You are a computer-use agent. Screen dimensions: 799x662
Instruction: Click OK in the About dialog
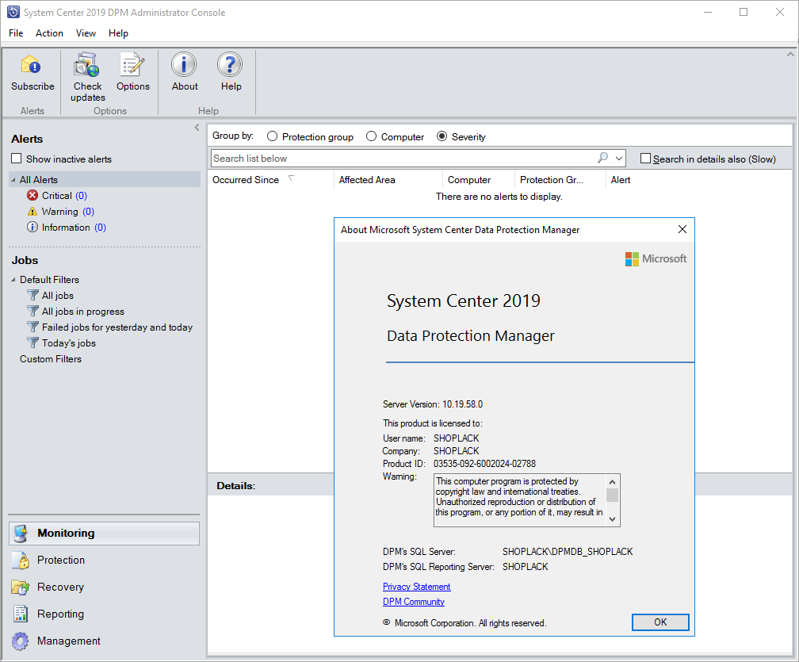660,622
